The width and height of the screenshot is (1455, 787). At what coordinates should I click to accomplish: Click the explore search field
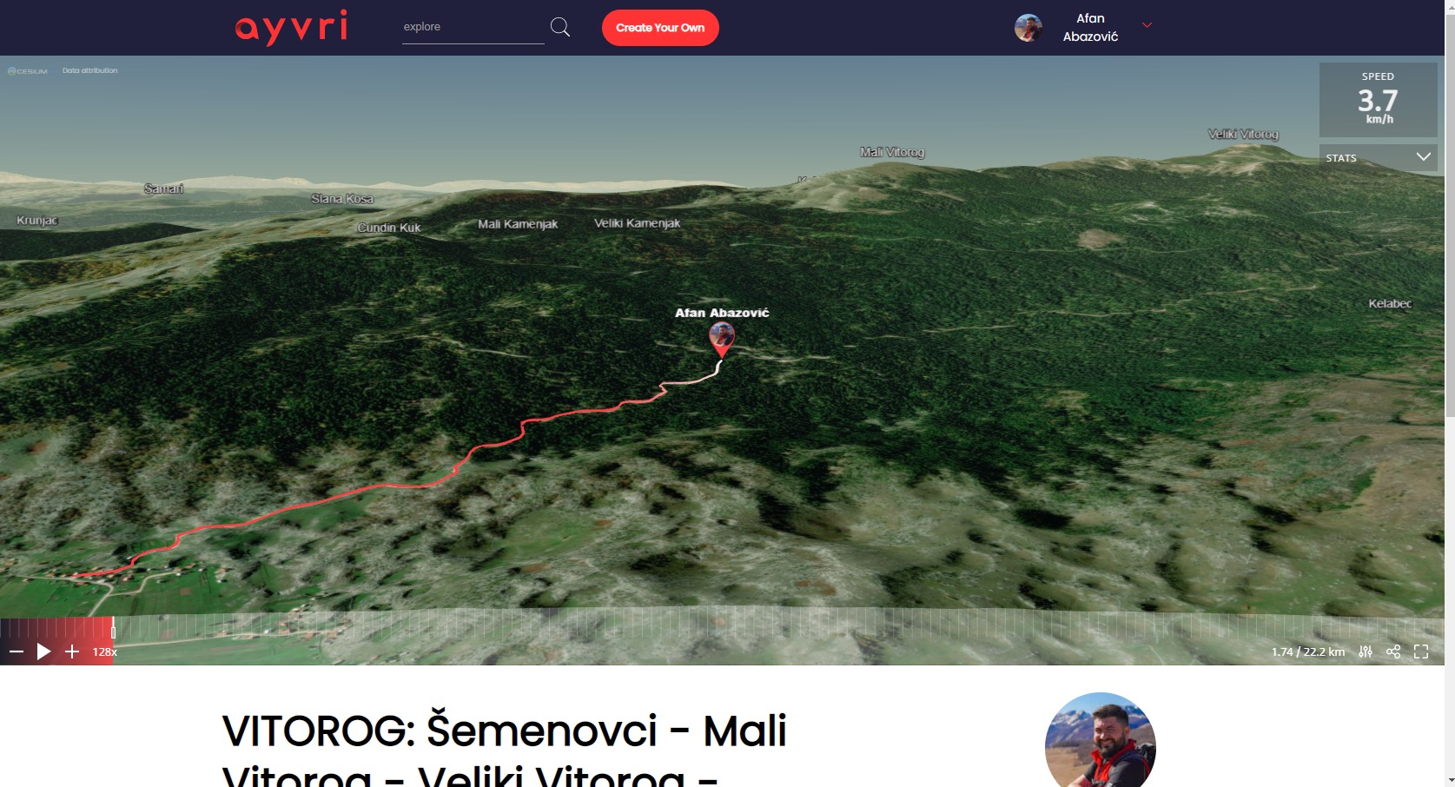point(473,27)
